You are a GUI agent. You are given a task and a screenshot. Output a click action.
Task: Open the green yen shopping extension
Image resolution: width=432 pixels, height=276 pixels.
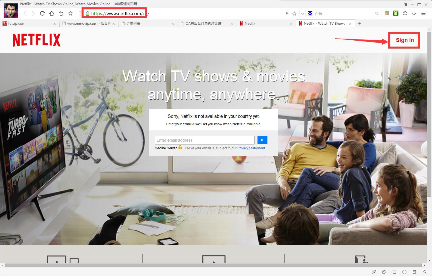396,13
